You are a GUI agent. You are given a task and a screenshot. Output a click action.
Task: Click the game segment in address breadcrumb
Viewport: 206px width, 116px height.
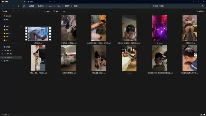tap(50, 6)
